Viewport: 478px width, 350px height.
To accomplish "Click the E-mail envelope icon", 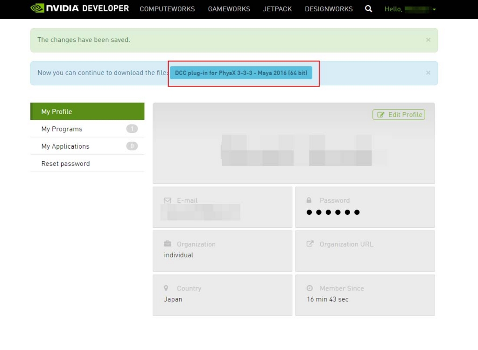I will coord(168,200).
